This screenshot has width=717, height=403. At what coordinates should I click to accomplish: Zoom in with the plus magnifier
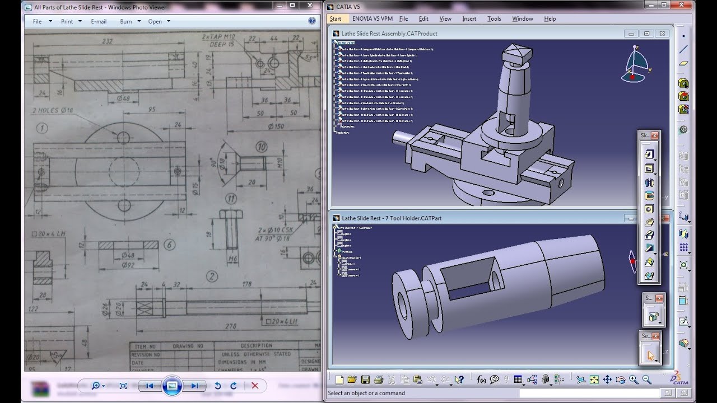(634, 379)
